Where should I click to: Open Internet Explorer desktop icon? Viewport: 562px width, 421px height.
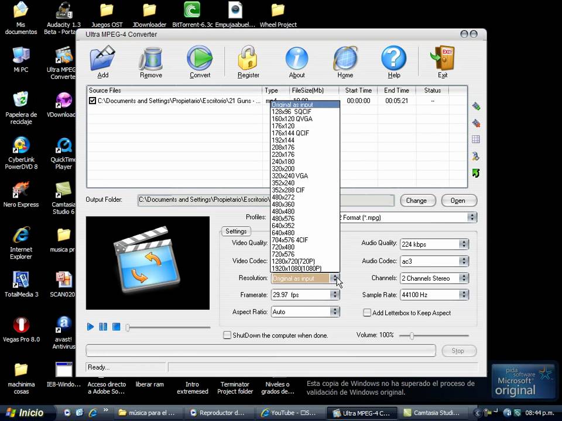point(21,235)
